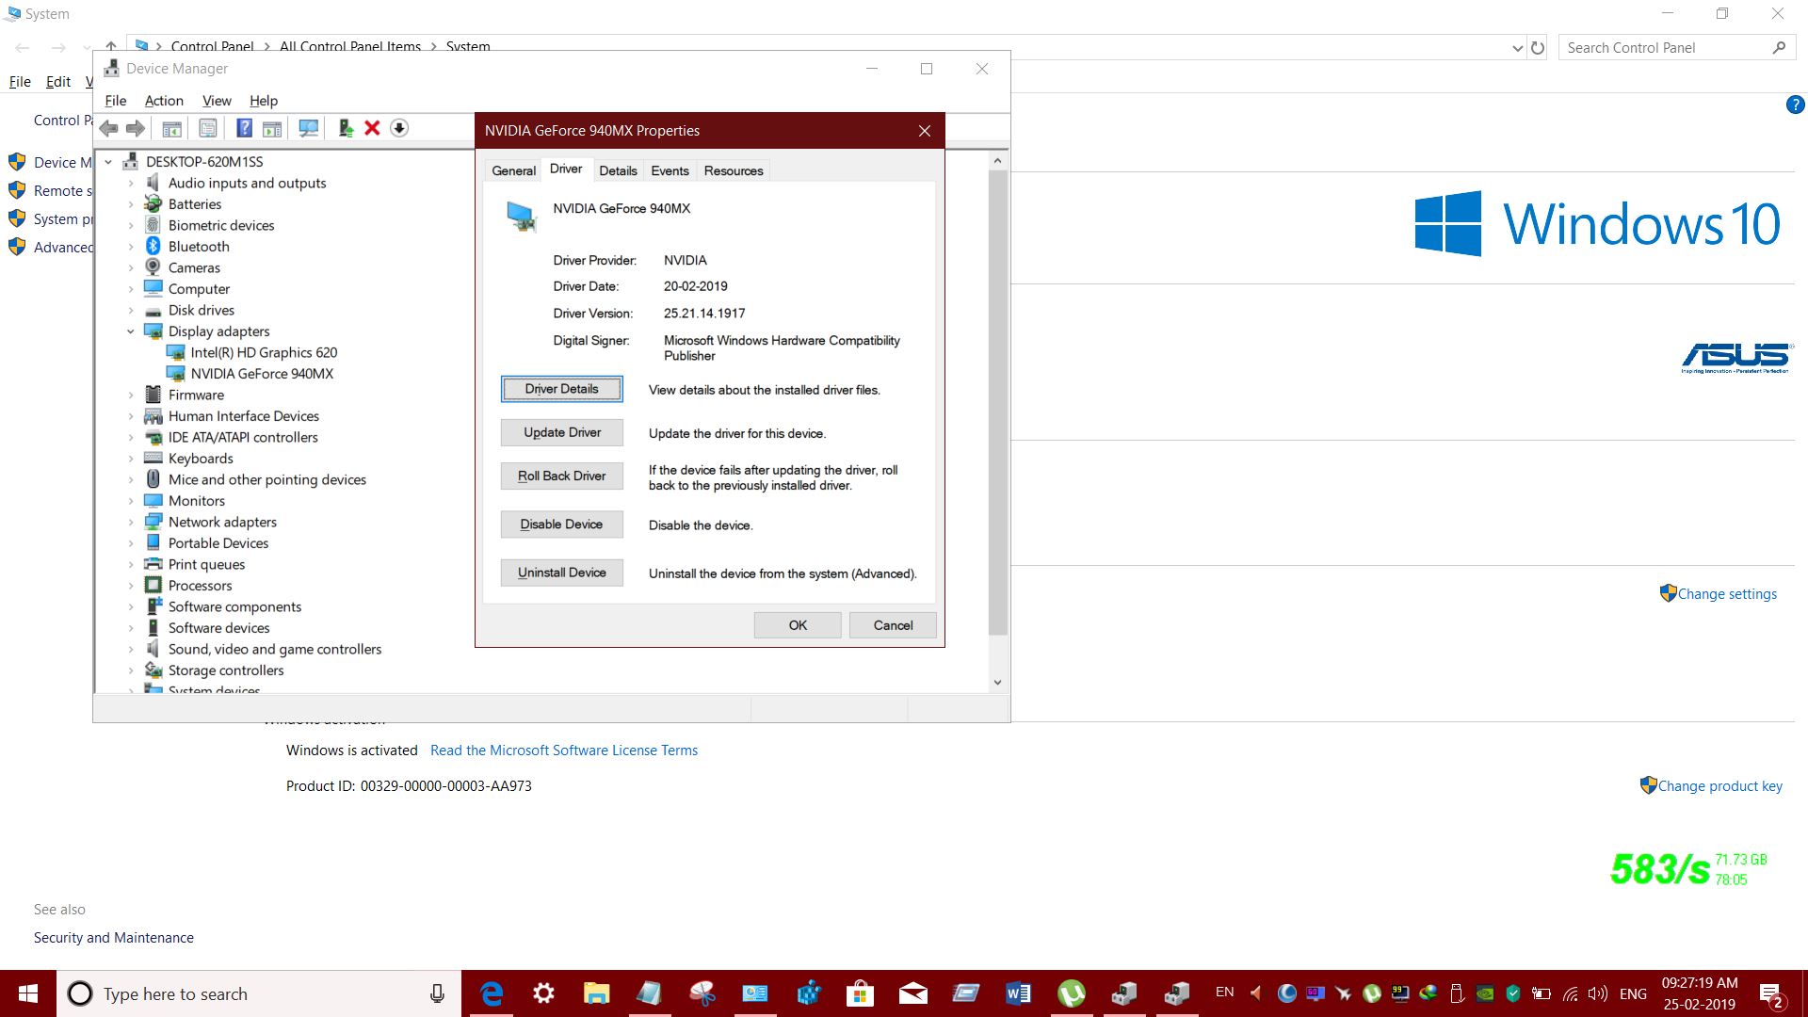Expand the Monitors node

click(x=131, y=501)
